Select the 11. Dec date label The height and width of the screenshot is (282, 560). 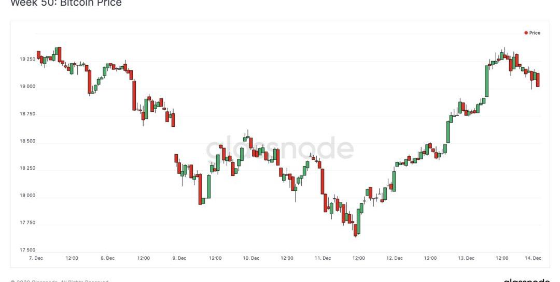(x=323, y=258)
